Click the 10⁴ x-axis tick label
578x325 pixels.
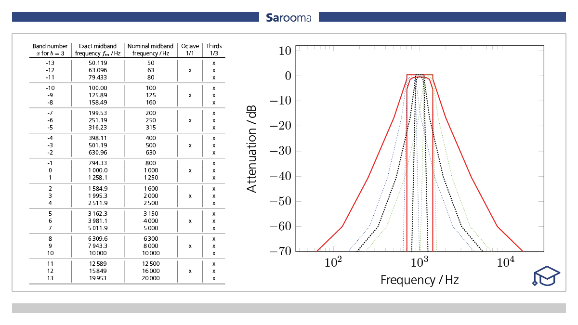506,262
